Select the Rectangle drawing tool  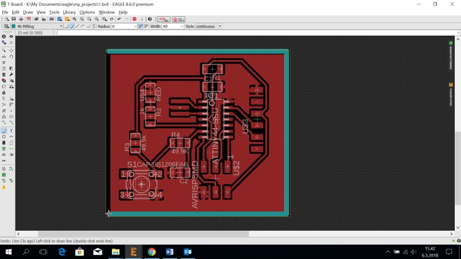[x=4, y=143]
